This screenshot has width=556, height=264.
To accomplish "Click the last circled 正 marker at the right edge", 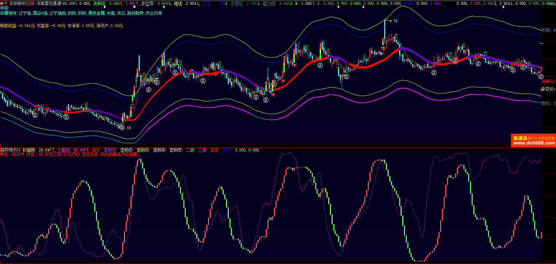I will pyautogui.click(x=541, y=77).
